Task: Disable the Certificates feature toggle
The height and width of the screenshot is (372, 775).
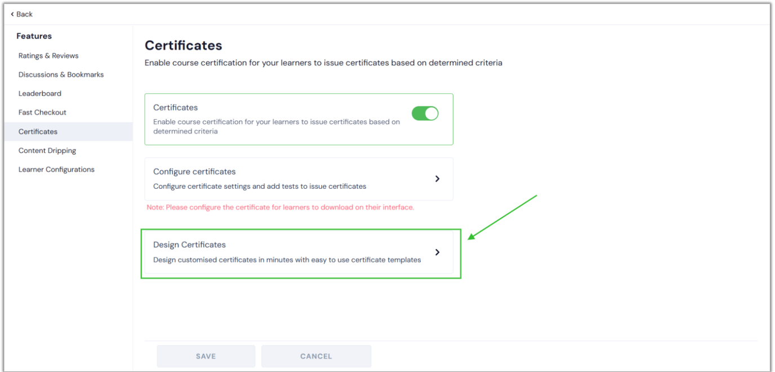Action: [425, 113]
